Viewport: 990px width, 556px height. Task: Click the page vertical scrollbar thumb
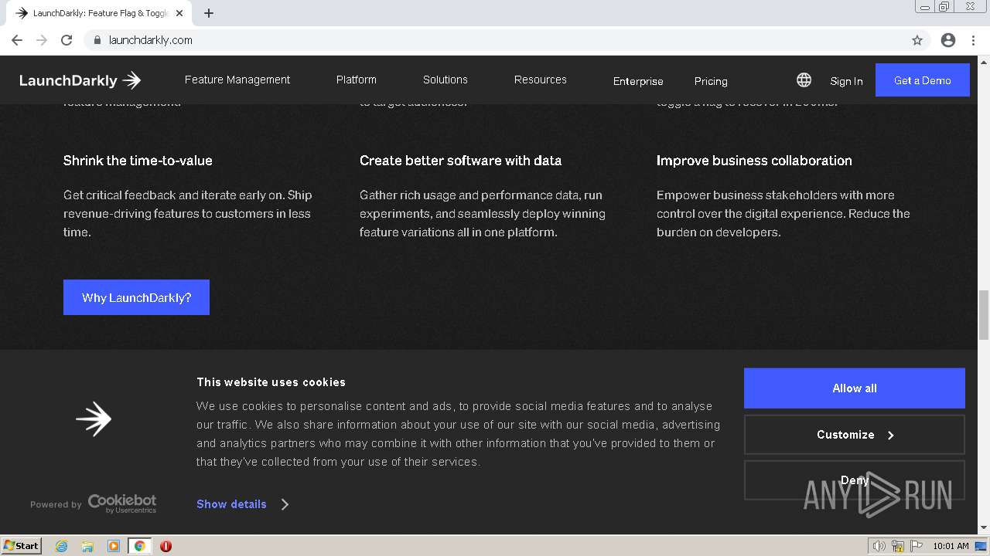click(984, 314)
